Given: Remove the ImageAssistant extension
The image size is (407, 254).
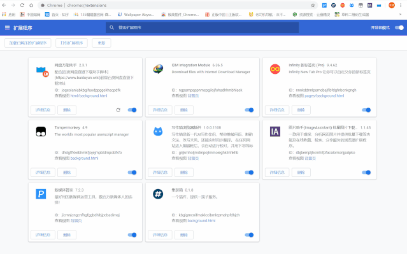Looking at the screenshot, I should [301, 173].
